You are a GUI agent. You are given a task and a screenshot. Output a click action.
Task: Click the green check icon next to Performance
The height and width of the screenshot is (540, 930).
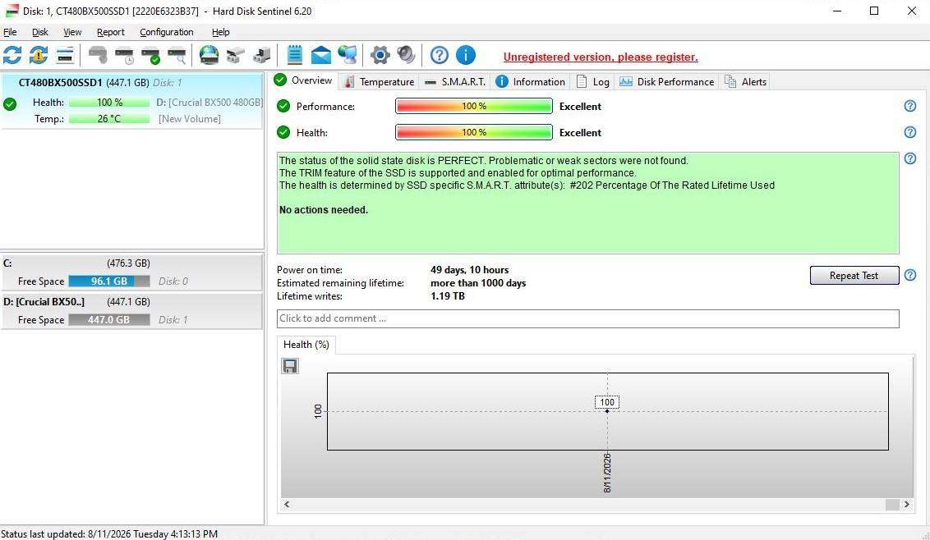(283, 106)
